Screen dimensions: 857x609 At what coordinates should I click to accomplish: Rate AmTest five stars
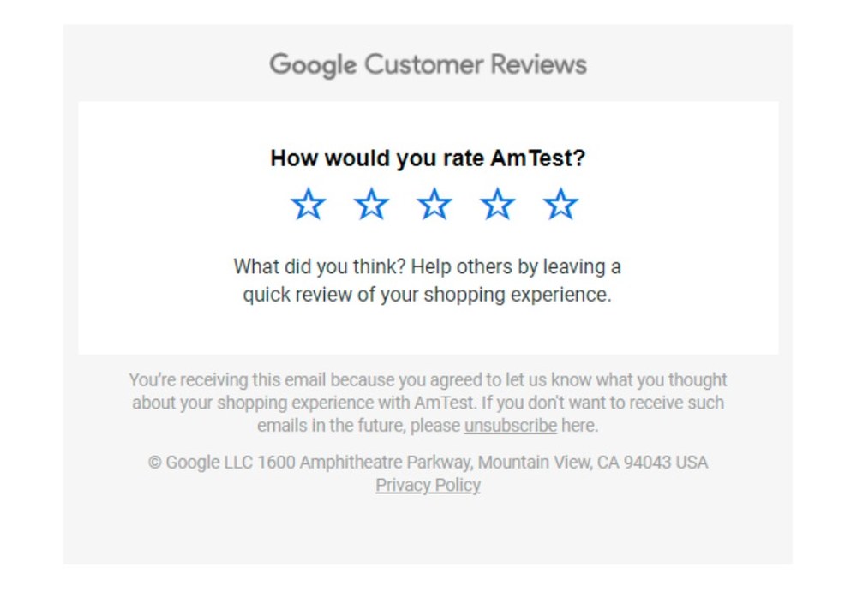coord(560,206)
